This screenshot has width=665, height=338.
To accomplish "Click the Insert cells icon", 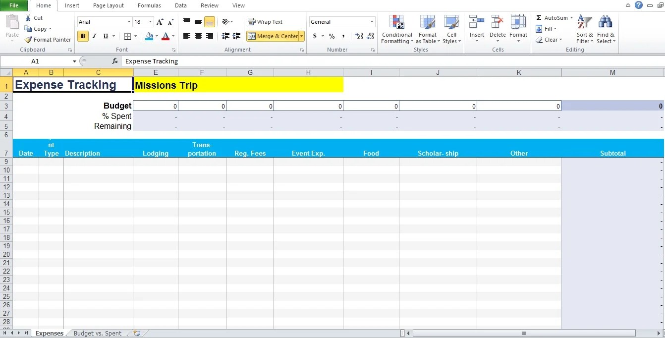I will [477, 22].
